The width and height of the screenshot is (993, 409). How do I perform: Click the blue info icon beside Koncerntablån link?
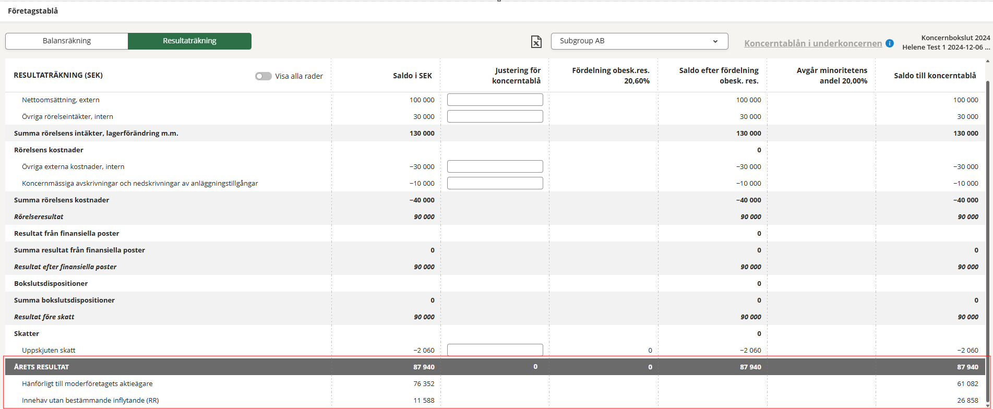tap(890, 43)
